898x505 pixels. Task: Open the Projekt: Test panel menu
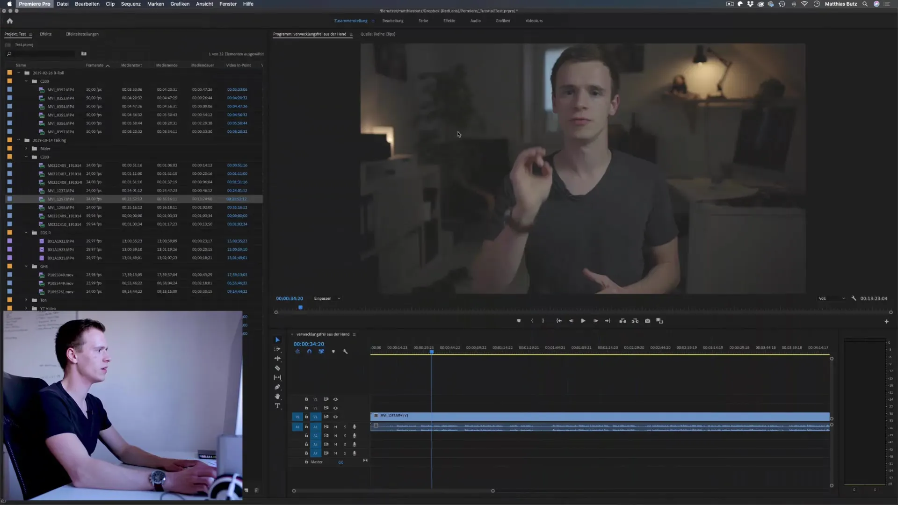[30, 34]
